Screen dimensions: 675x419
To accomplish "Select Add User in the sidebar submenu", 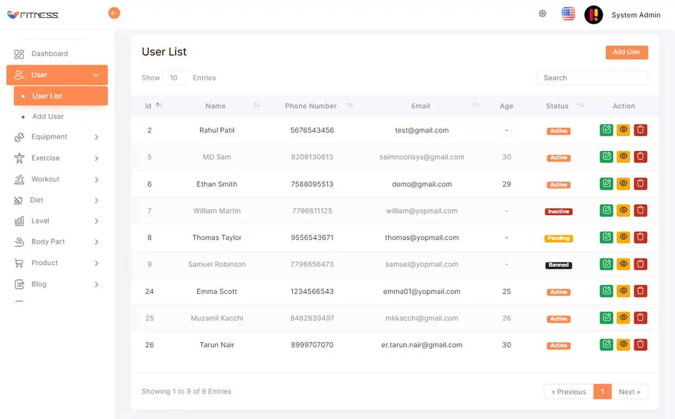I will point(48,117).
